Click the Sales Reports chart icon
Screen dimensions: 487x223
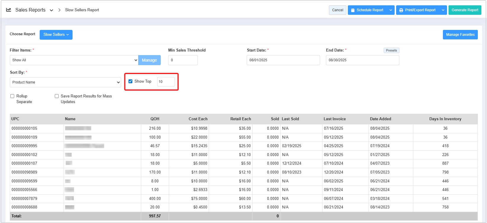[x=9, y=10]
